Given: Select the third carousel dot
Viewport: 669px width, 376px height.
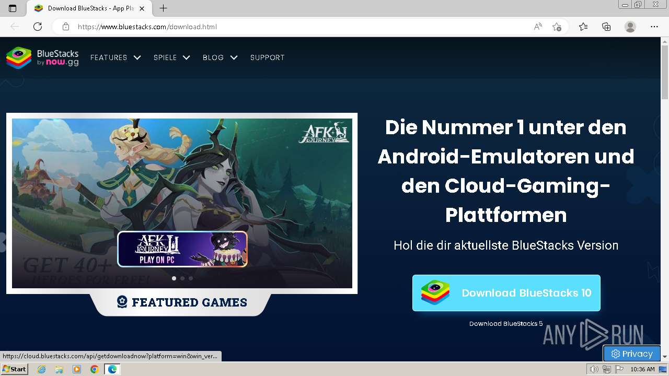Looking at the screenshot, I should pyautogui.click(x=191, y=278).
